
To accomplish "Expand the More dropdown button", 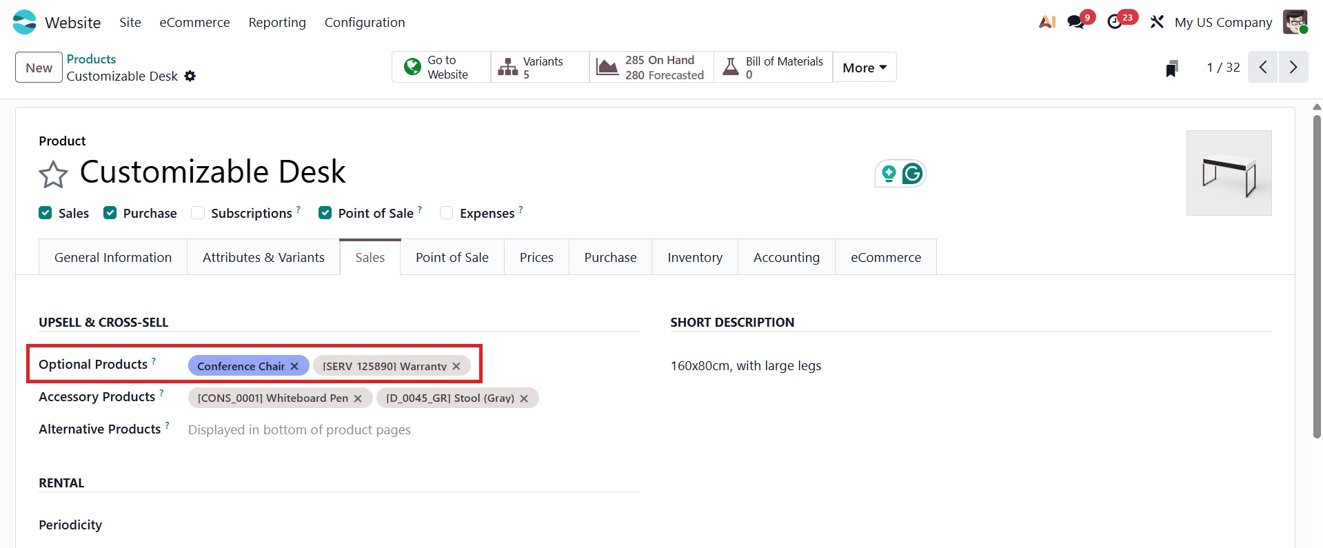I will [865, 67].
